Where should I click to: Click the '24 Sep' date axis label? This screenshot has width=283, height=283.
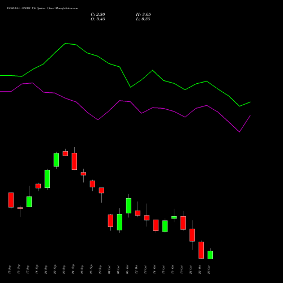point(73,269)
